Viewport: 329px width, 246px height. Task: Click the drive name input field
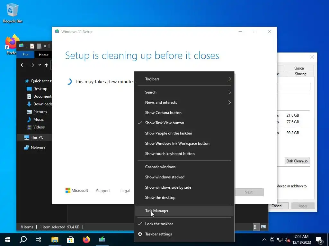tap(294, 86)
